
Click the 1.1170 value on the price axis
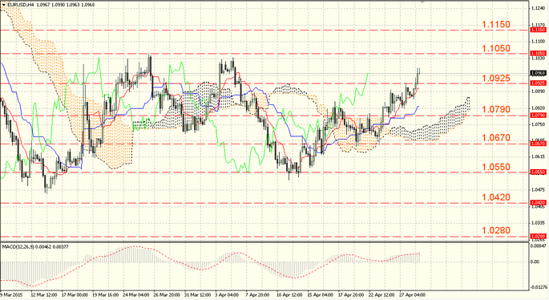538,25
